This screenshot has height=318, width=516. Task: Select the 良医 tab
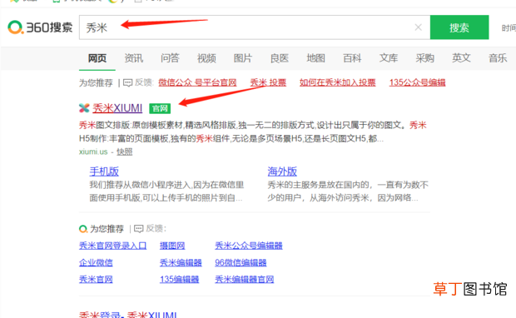pos(280,58)
